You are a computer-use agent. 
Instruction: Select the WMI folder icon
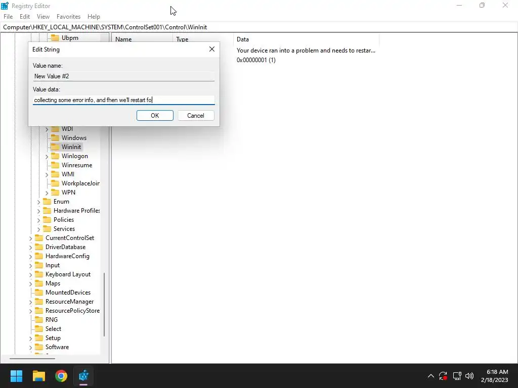55,174
